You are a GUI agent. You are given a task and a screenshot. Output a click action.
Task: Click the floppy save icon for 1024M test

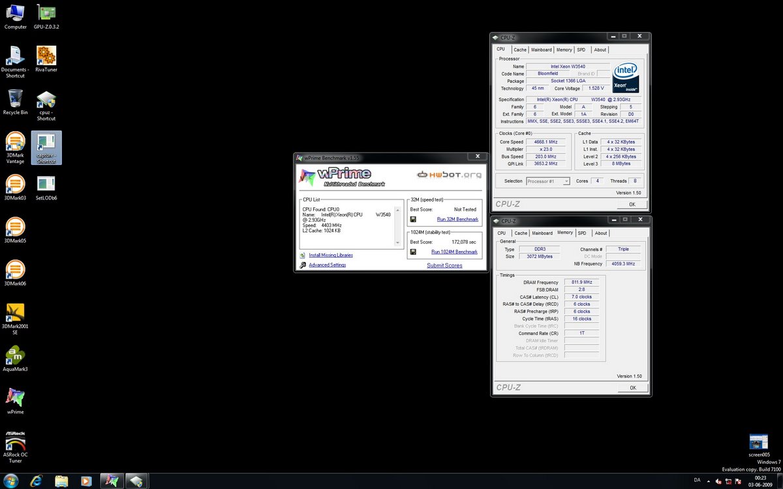(413, 251)
